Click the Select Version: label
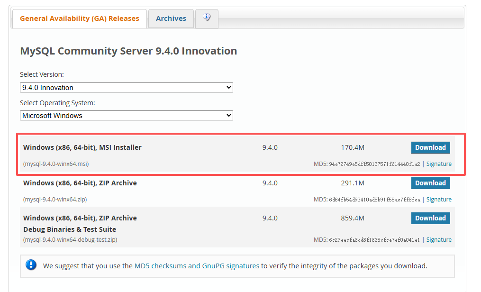This screenshot has height=292, width=481. coord(42,74)
